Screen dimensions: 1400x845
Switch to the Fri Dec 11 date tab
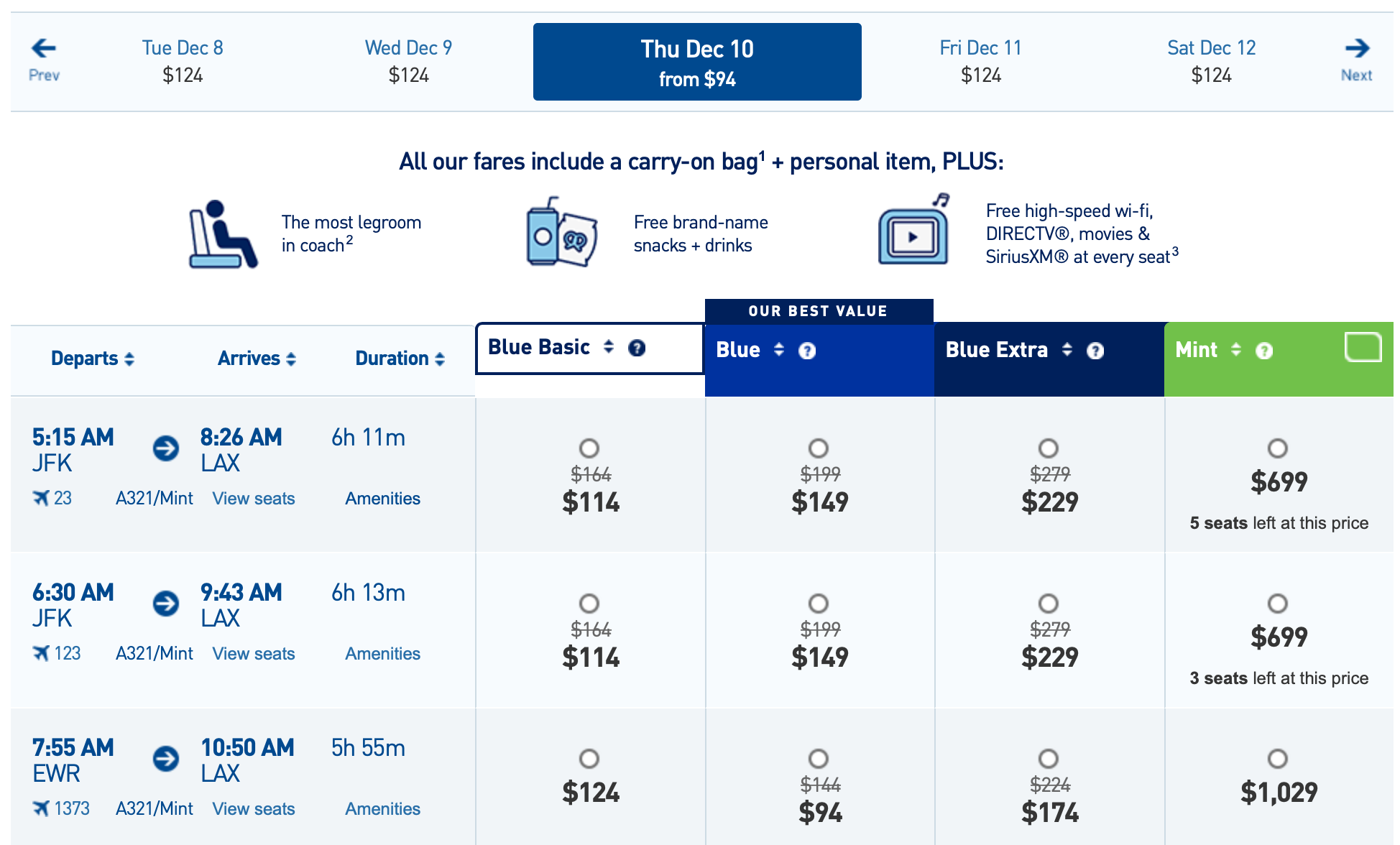(x=980, y=61)
